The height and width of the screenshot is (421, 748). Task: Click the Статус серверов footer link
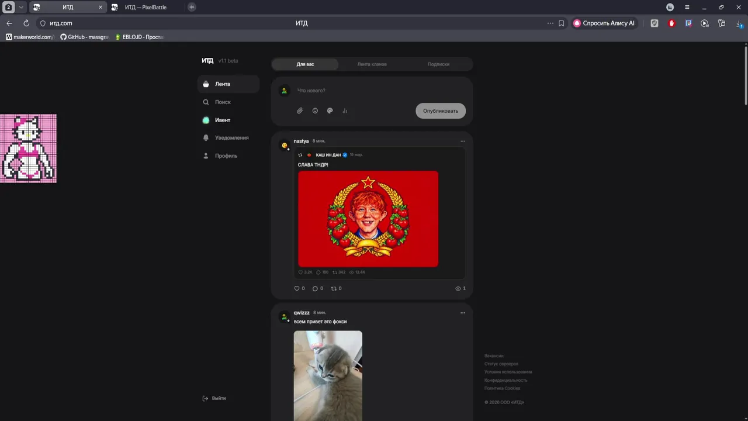[501, 364]
